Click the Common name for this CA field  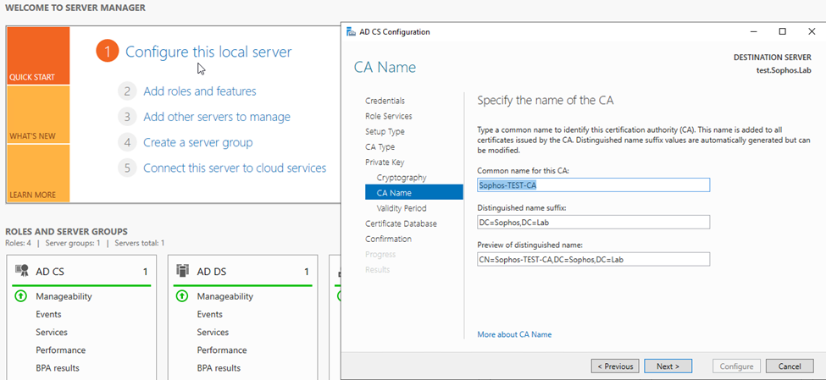pyautogui.click(x=593, y=185)
